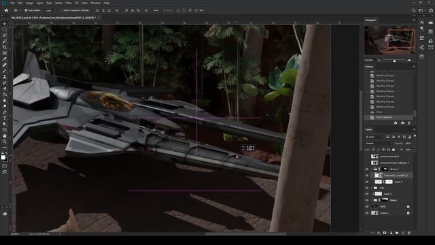Image resolution: width=435 pixels, height=245 pixels.
Task: Toggle Show Transform Controls checkbox
Action: pos(62,11)
